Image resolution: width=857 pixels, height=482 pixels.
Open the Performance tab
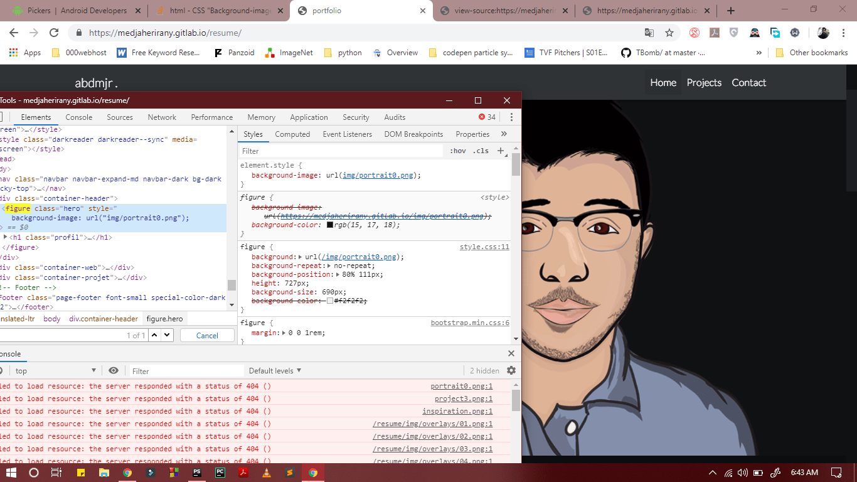coord(212,117)
